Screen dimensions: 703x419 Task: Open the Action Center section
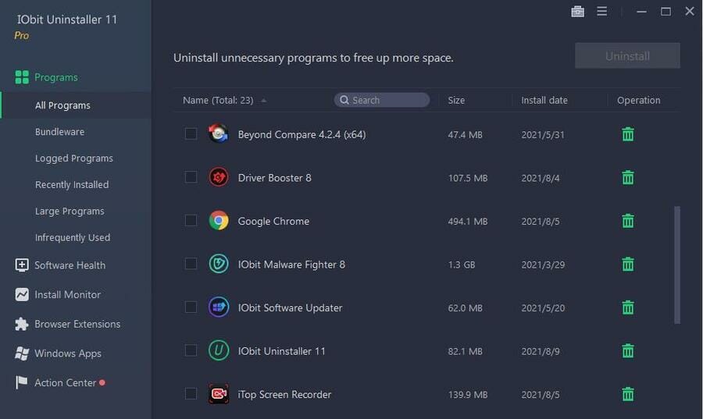coord(65,383)
